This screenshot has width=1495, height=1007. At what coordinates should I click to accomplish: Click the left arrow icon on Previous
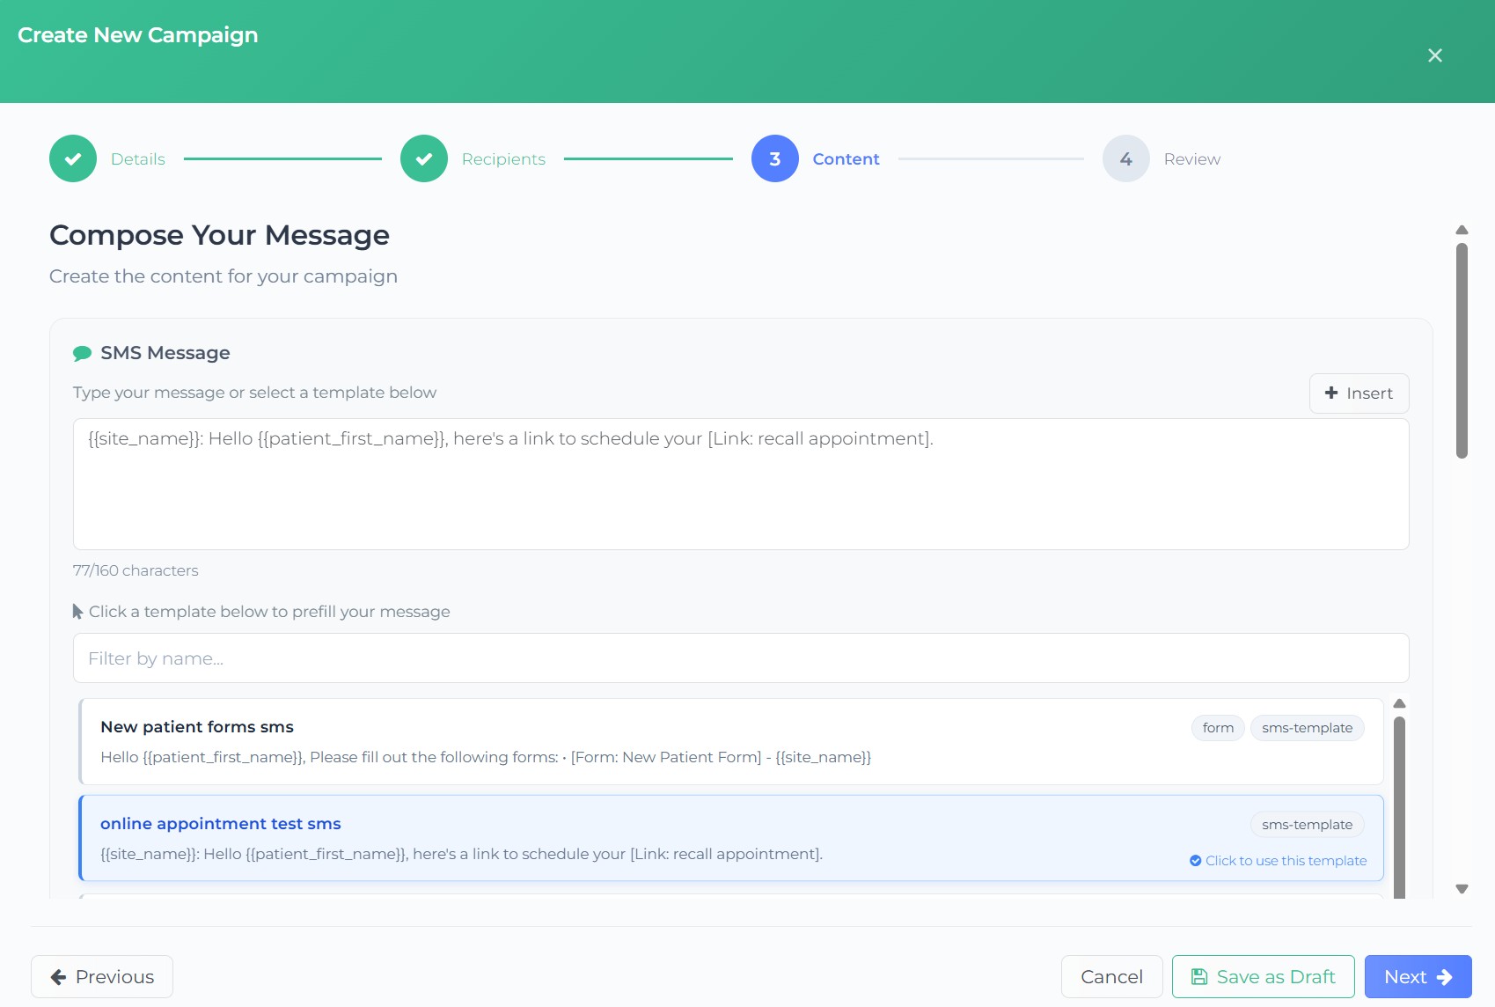pyautogui.click(x=58, y=977)
